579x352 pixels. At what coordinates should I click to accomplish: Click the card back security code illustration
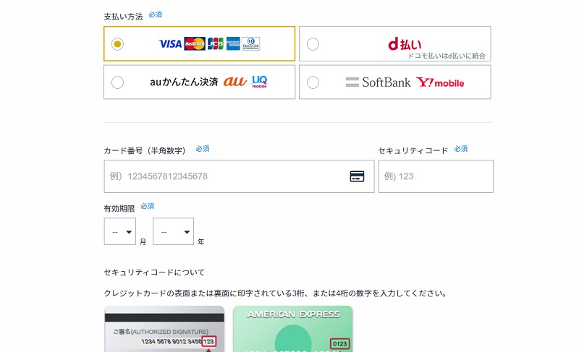(x=164, y=329)
